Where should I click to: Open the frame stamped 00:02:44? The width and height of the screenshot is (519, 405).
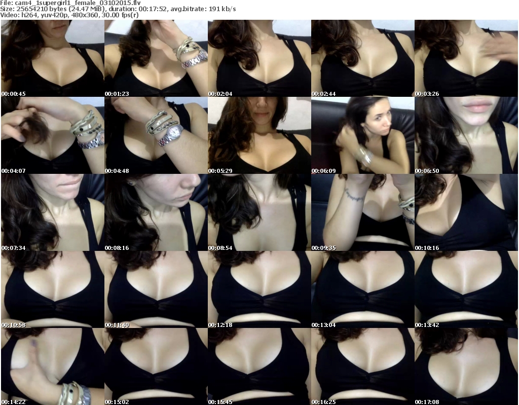point(363,58)
